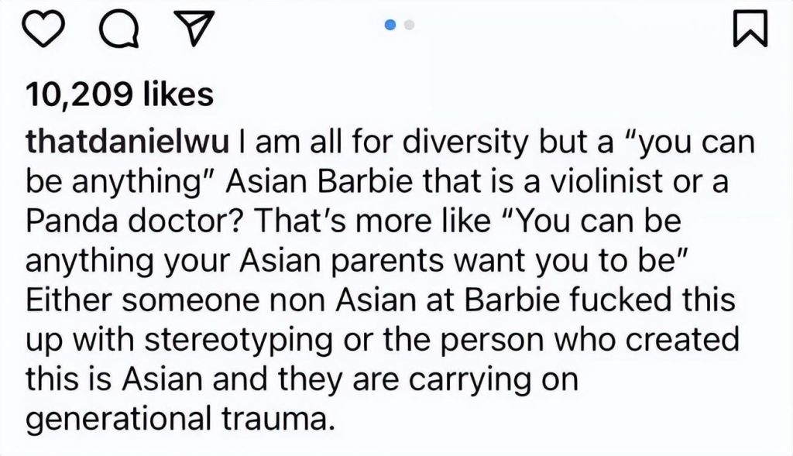Select the blue first carousel dot
This screenshot has width=793, height=456.
click(x=390, y=24)
